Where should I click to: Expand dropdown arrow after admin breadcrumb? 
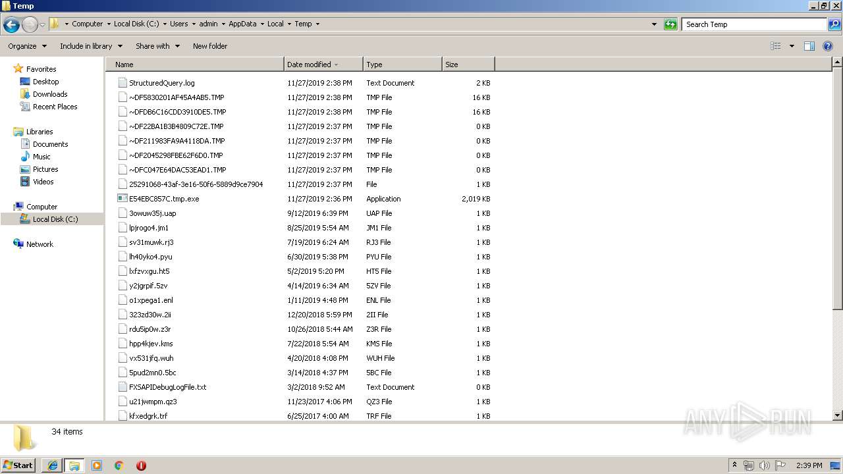[x=222, y=24]
